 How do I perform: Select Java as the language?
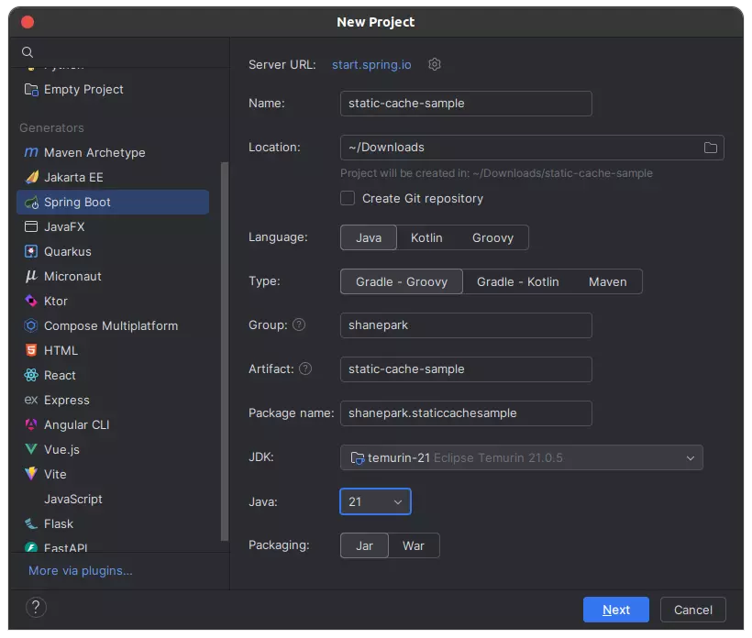[x=369, y=237]
